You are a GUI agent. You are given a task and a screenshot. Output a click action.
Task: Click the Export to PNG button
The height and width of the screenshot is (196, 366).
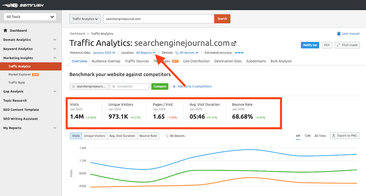344,136
